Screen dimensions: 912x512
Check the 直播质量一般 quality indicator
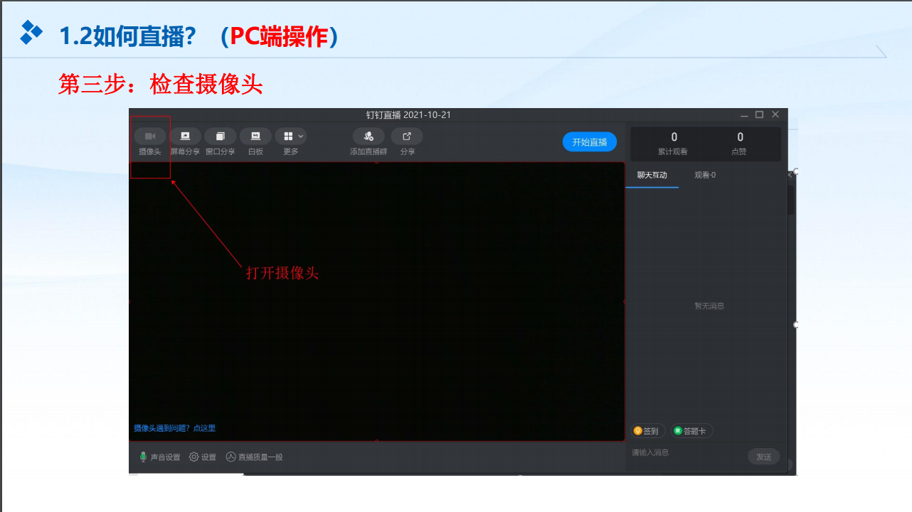click(x=255, y=457)
